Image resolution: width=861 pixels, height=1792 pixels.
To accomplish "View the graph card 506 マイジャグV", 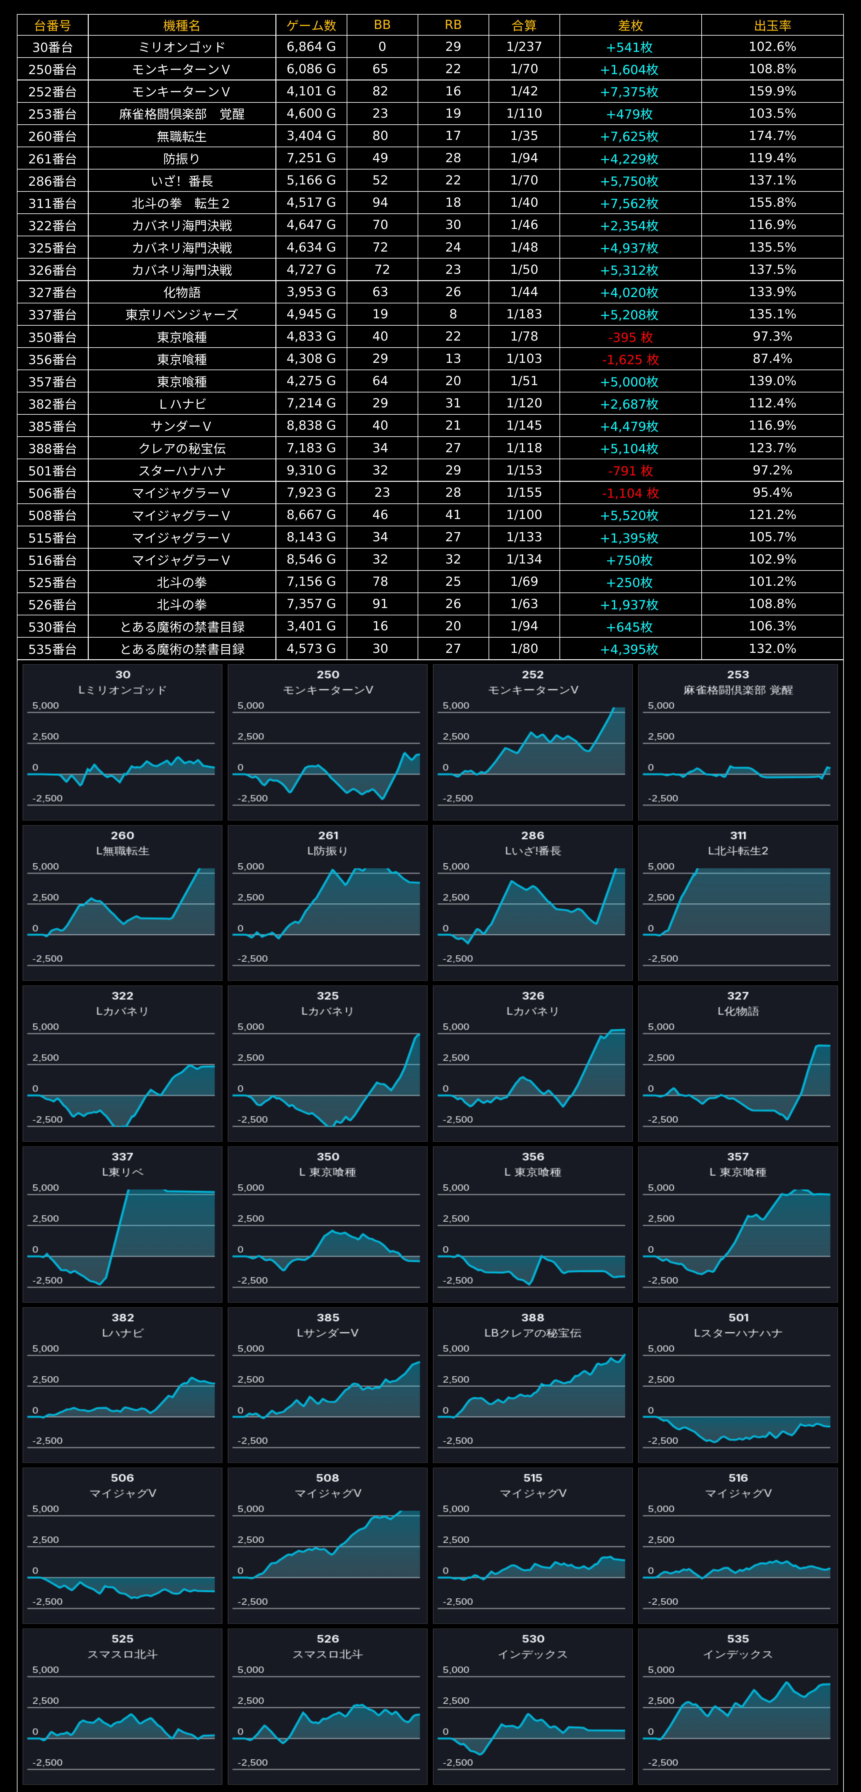I will [122, 1546].
